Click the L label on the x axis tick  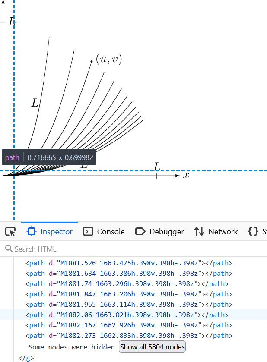pos(157,167)
